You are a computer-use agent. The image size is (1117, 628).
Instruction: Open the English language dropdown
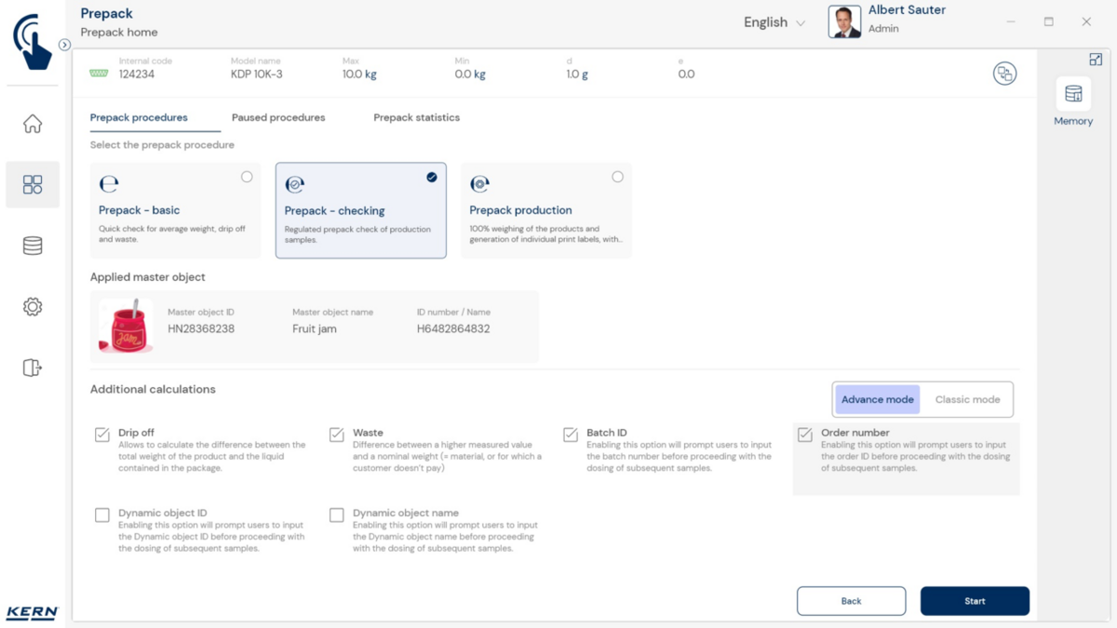click(x=774, y=22)
